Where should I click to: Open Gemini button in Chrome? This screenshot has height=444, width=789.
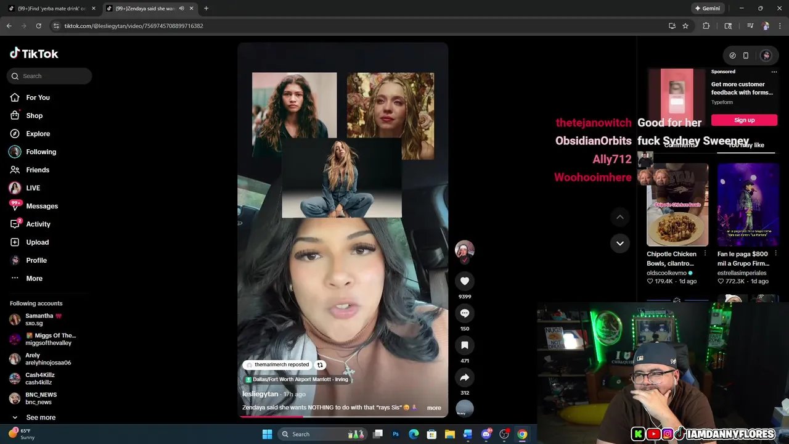coord(707,8)
